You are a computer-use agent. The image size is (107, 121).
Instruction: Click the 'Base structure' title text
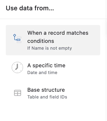point(46,90)
